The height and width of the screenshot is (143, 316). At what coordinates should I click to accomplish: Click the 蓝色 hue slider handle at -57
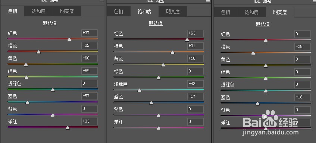pyautogui.click(x=27, y=103)
